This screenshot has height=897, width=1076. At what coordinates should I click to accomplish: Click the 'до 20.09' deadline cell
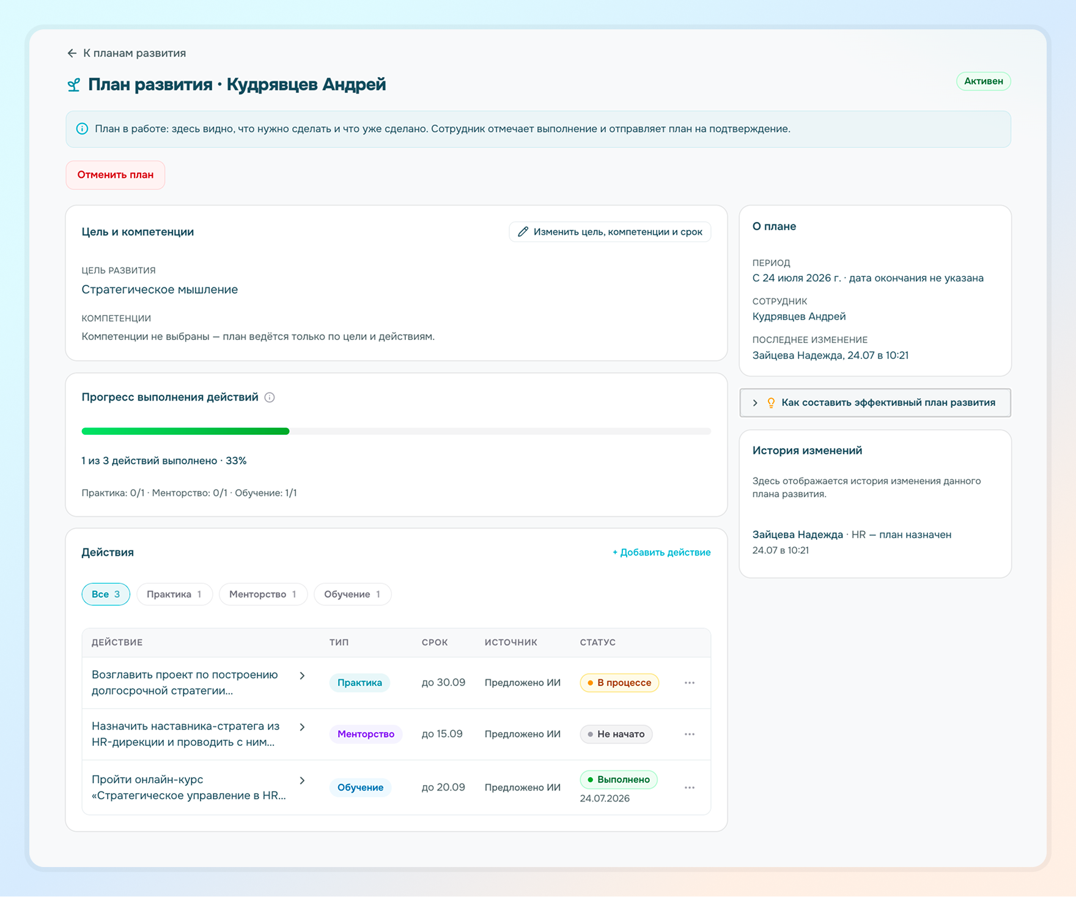tap(443, 788)
